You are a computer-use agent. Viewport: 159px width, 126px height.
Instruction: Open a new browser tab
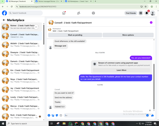[x=95, y=1]
